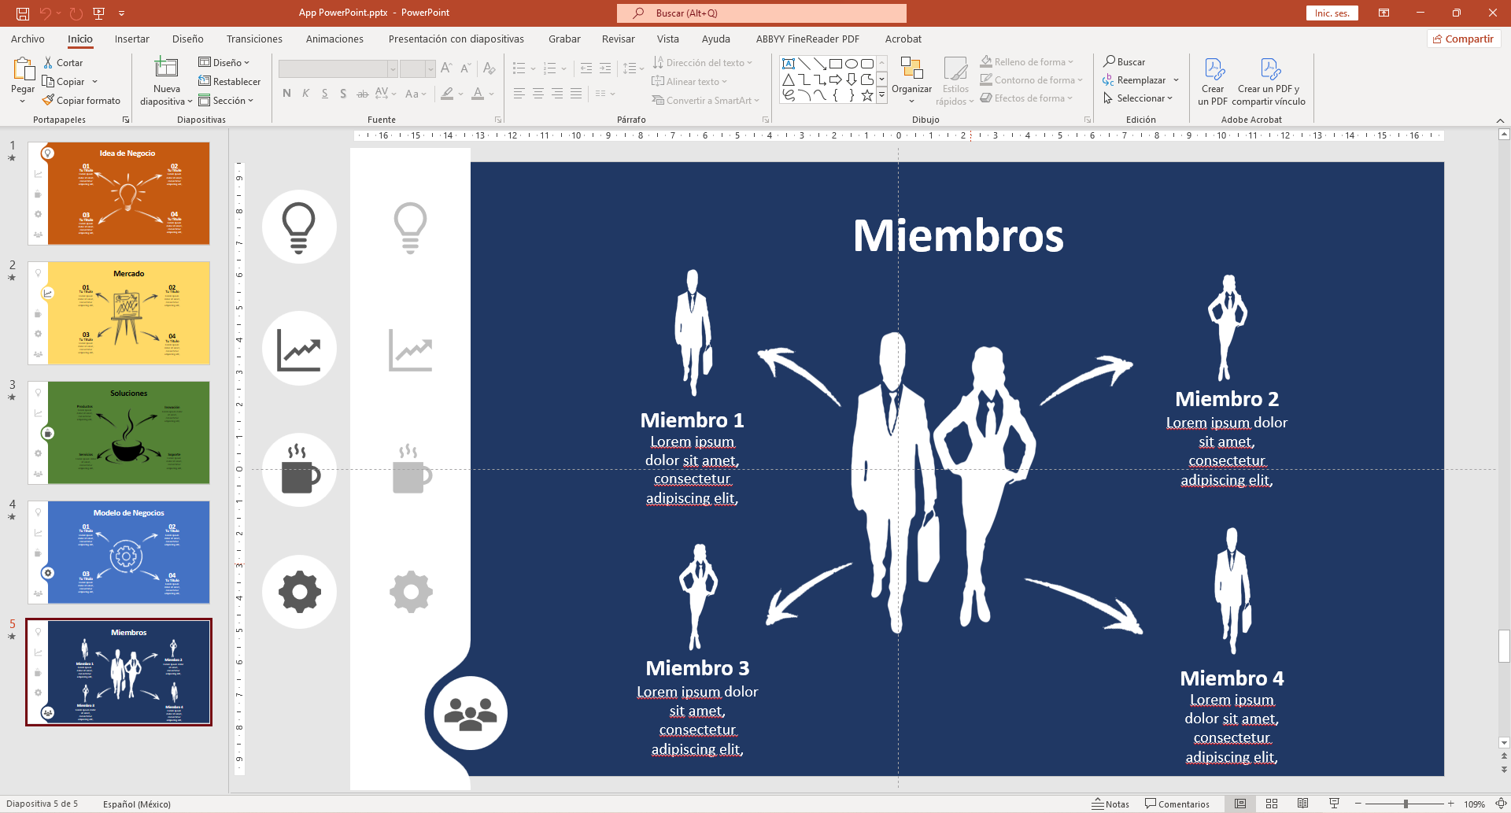Screen dimensions: 1511x813
Task: Click the zoom slider handle
Action: [1406, 804]
